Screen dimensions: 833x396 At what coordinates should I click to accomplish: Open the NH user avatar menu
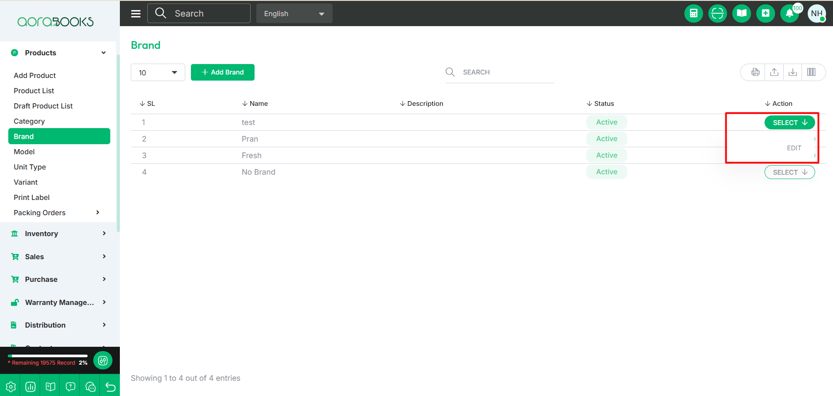pyautogui.click(x=816, y=14)
